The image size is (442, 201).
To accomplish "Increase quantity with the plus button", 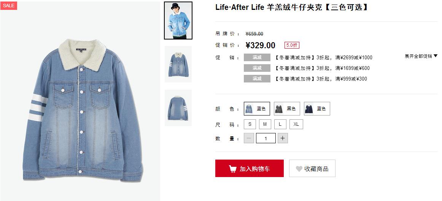I will (x=283, y=138).
